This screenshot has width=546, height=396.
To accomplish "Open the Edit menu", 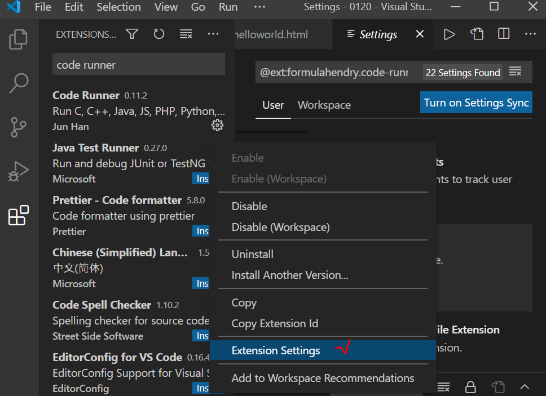I will (74, 7).
